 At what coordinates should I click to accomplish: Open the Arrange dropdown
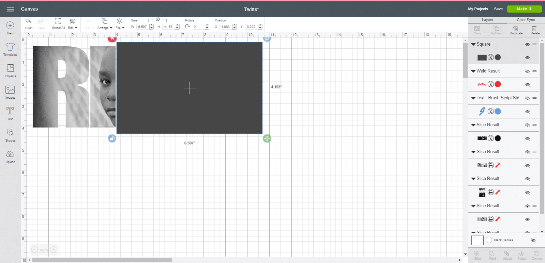(105, 23)
